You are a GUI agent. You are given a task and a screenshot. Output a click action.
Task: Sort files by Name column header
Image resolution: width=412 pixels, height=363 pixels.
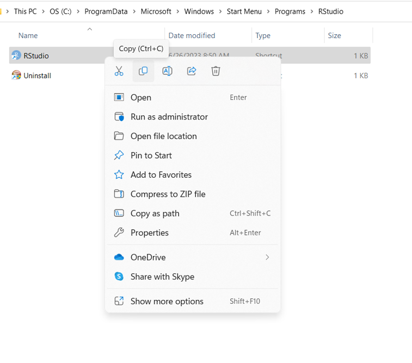pos(28,35)
